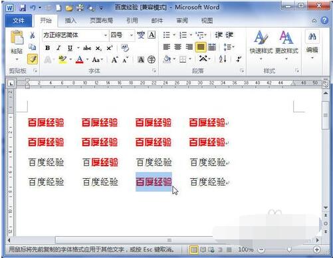Select Justify alignment
This screenshot has width=333, height=258.
click(201, 47)
